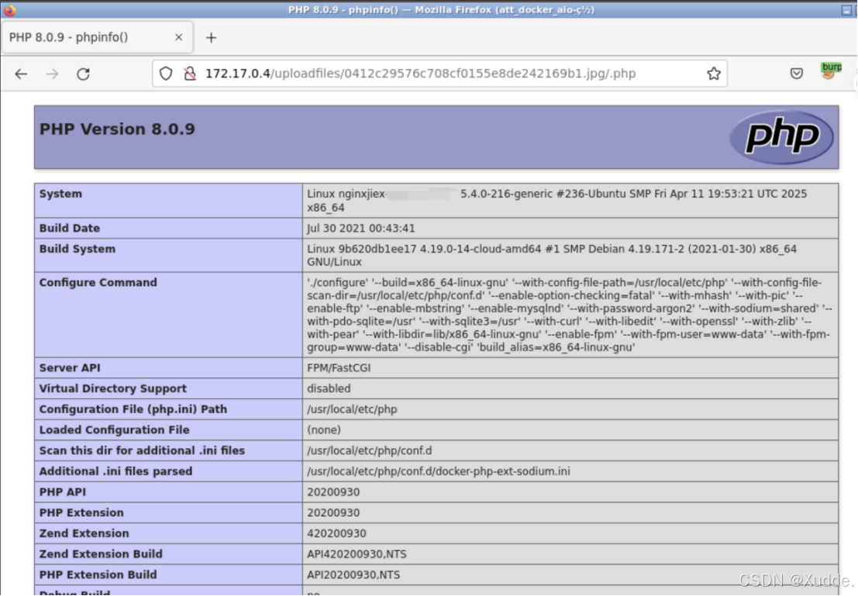This screenshot has width=858, height=596.
Task: Click the Linux 9b620db1ee17 build system value
Action: click(552, 256)
